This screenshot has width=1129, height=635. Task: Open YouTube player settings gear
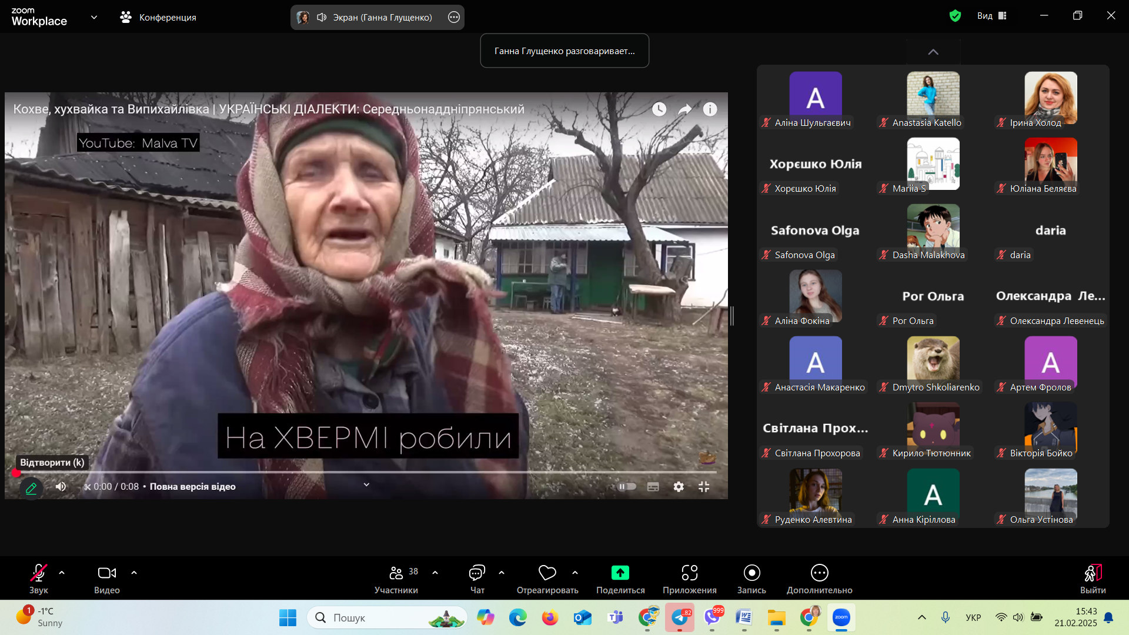679,487
